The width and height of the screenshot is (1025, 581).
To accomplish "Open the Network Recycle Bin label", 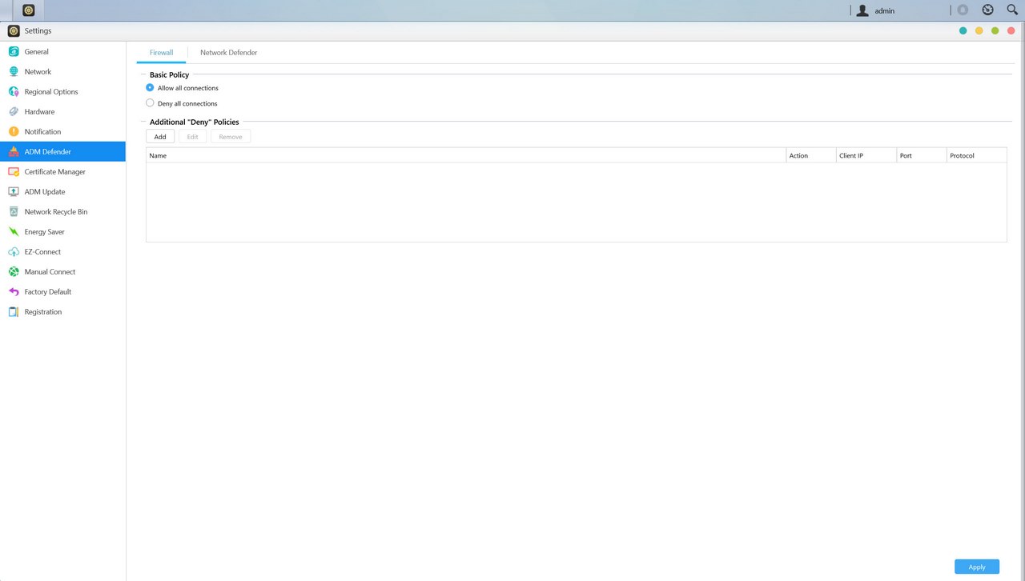I will point(56,212).
